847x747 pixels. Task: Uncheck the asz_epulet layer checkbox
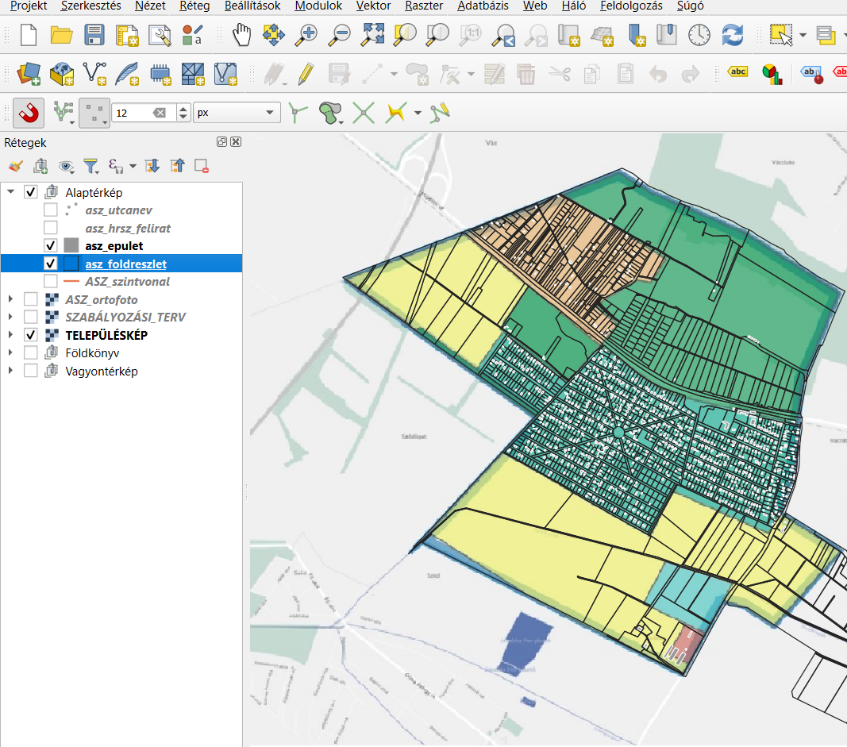(51, 246)
